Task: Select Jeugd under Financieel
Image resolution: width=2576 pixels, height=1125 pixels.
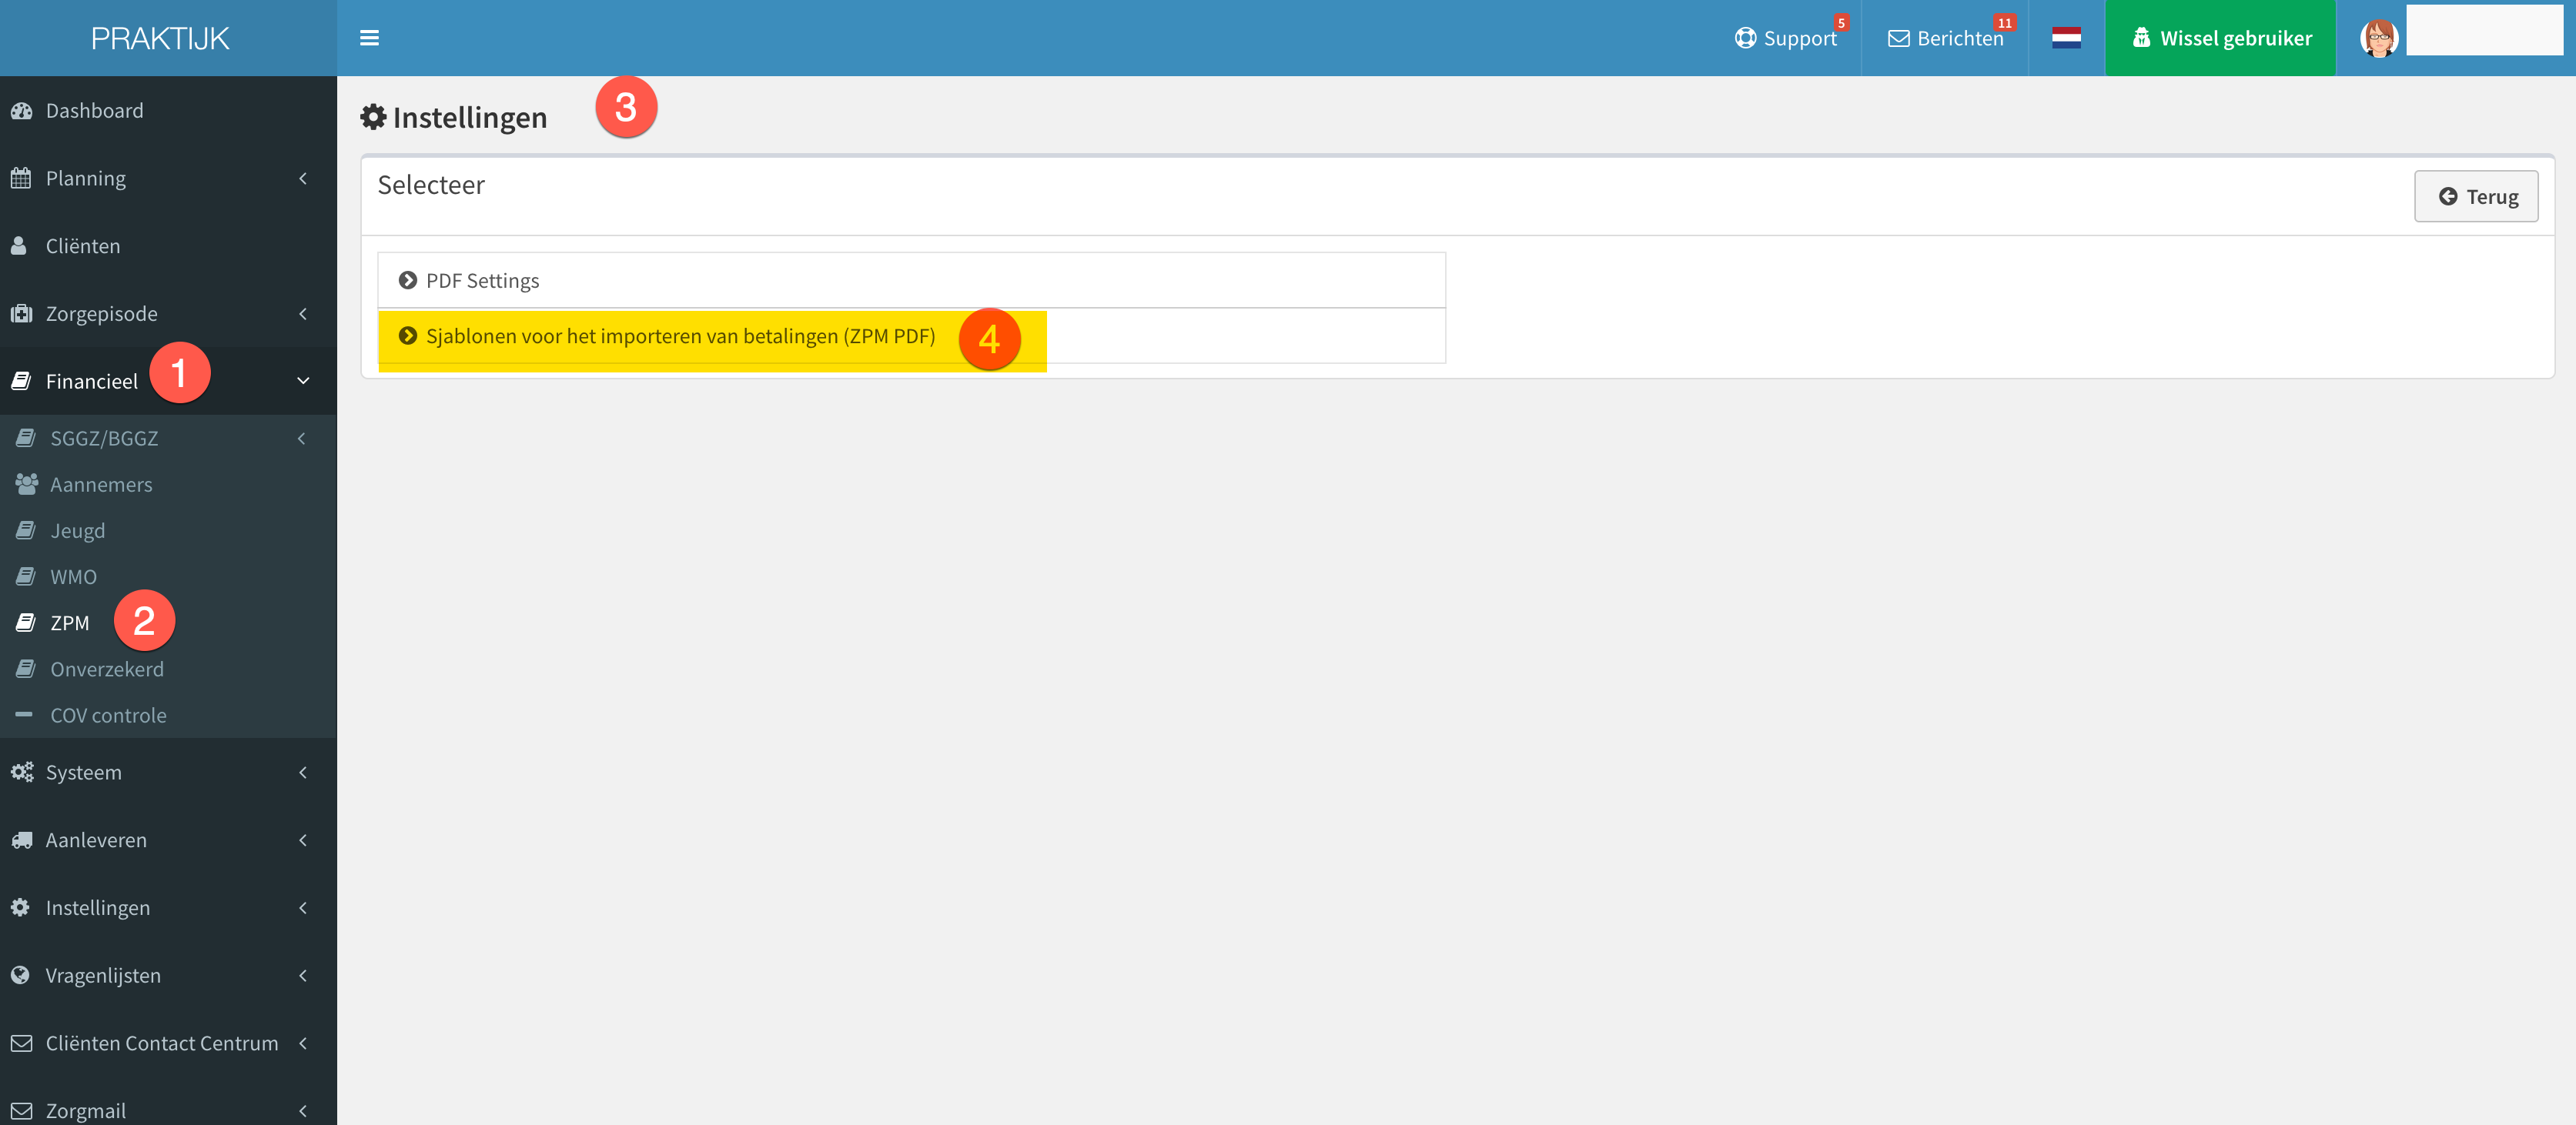Action: [x=168, y=530]
